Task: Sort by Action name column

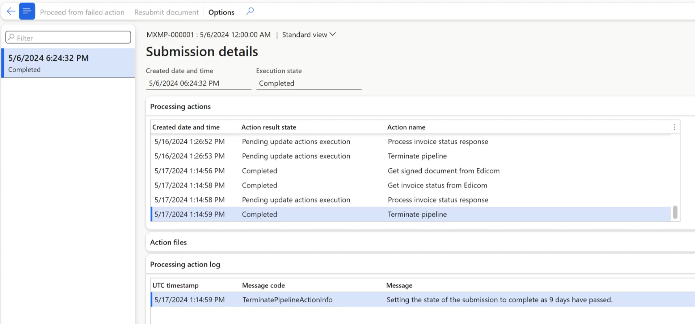Action: (406, 127)
